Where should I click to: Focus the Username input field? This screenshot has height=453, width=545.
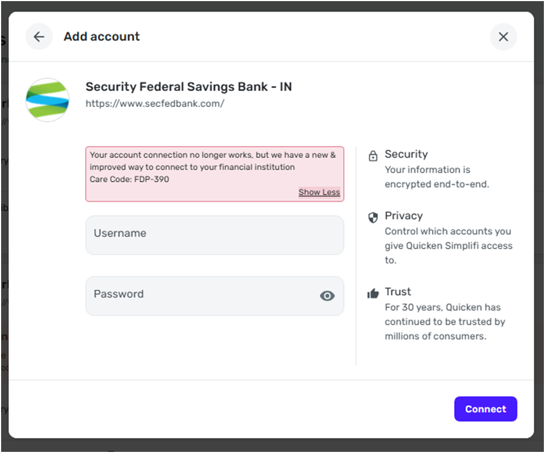click(214, 235)
